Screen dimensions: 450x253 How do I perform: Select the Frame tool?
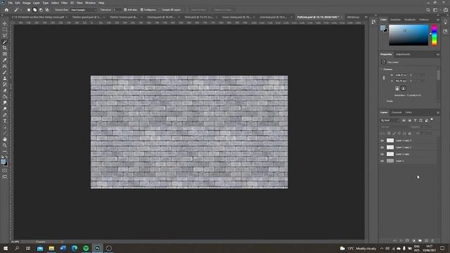point(5,54)
